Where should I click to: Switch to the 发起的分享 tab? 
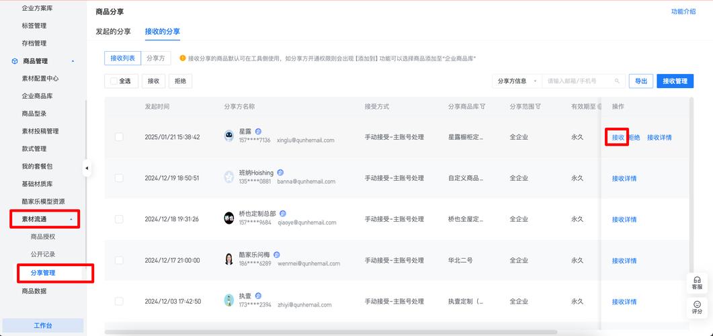114,32
